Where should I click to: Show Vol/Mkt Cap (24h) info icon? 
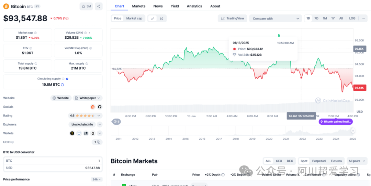(91, 48)
